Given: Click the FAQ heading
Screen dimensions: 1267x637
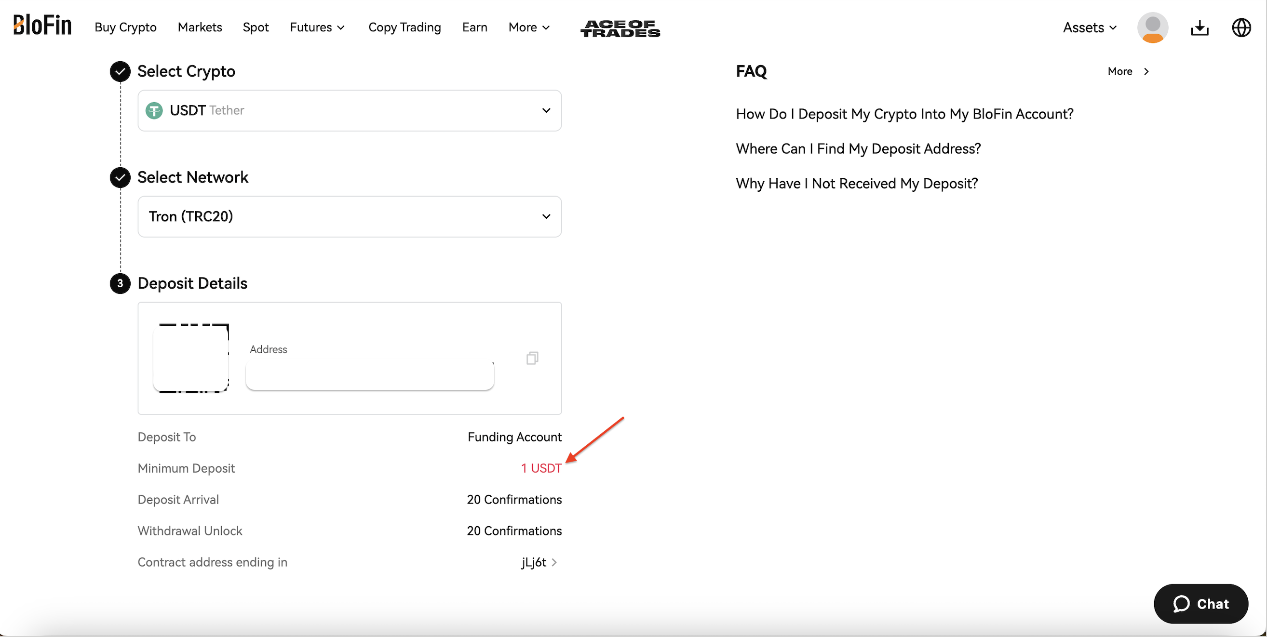Looking at the screenshot, I should coord(751,72).
